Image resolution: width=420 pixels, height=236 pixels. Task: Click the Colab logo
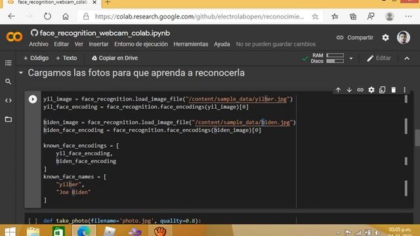pyautogui.click(x=14, y=37)
